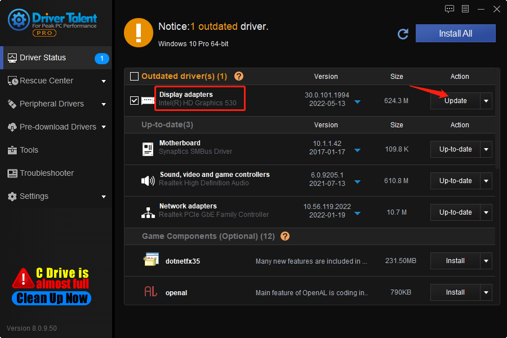The width and height of the screenshot is (507, 338).
Task: Click the Troubleshooter sidebar icon
Action: (x=12, y=174)
